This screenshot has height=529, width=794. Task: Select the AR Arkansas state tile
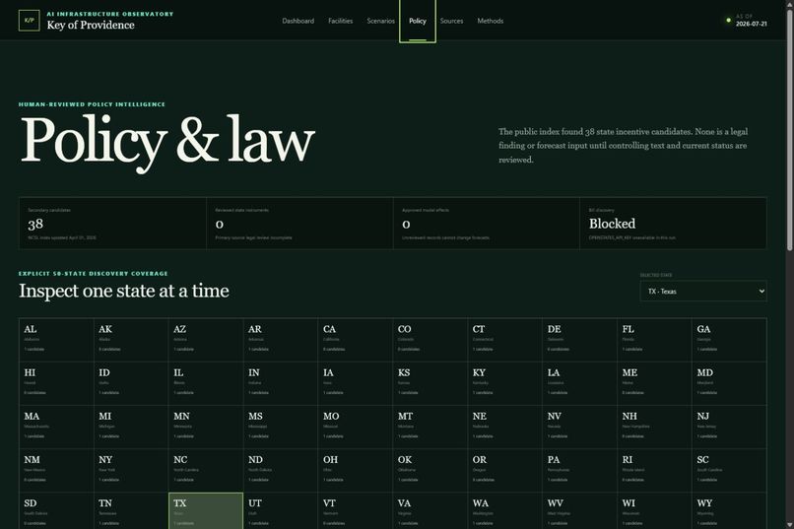281,340
